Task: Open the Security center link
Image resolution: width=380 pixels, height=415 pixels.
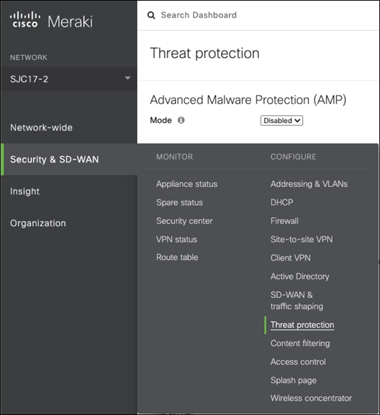Action: coord(184,221)
